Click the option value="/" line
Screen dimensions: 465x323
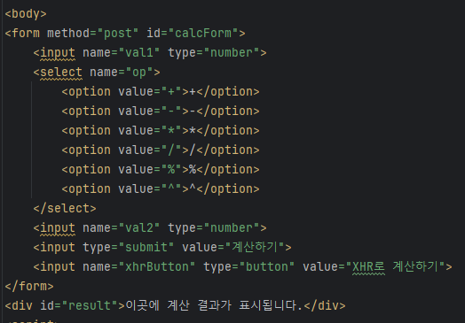[x=161, y=150]
